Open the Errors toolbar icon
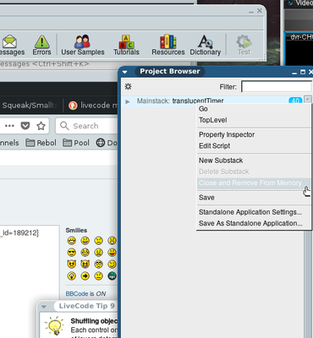The height and width of the screenshot is (338, 313). tap(41, 45)
